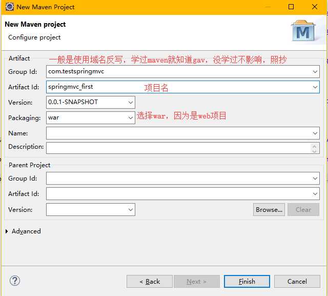This screenshot has height=296, width=328.
Task: Open the Parent Project Artifact Id dropdown
Action: pos(315,194)
